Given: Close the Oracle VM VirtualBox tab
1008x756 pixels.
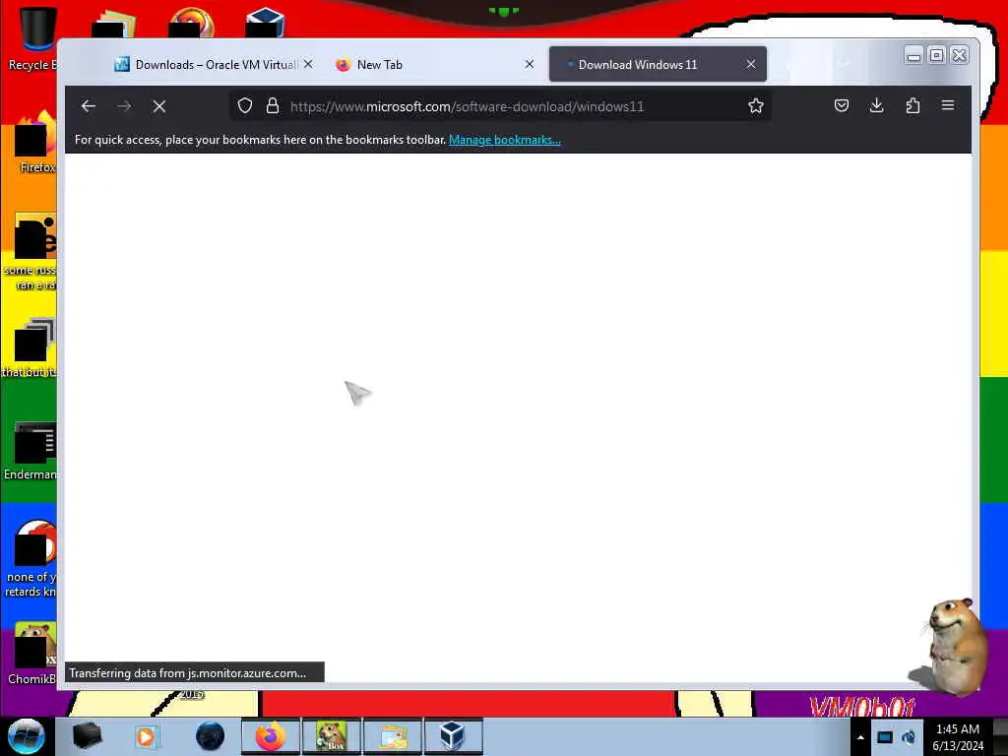Looking at the screenshot, I should (308, 64).
